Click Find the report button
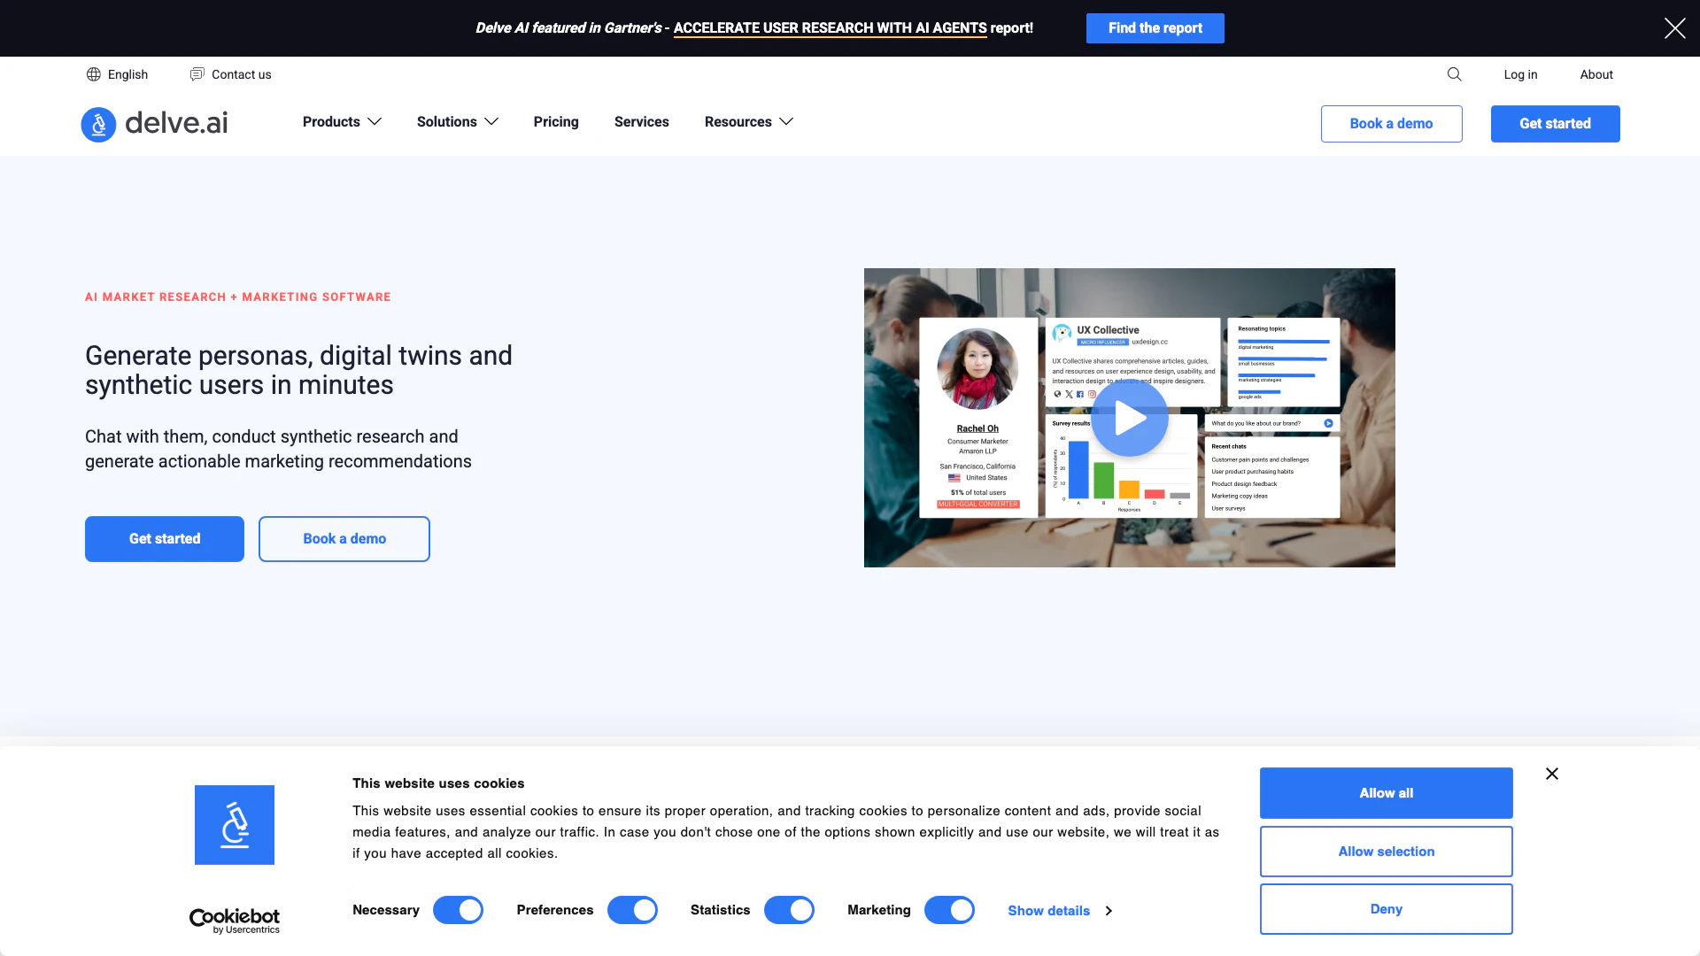 (1155, 28)
